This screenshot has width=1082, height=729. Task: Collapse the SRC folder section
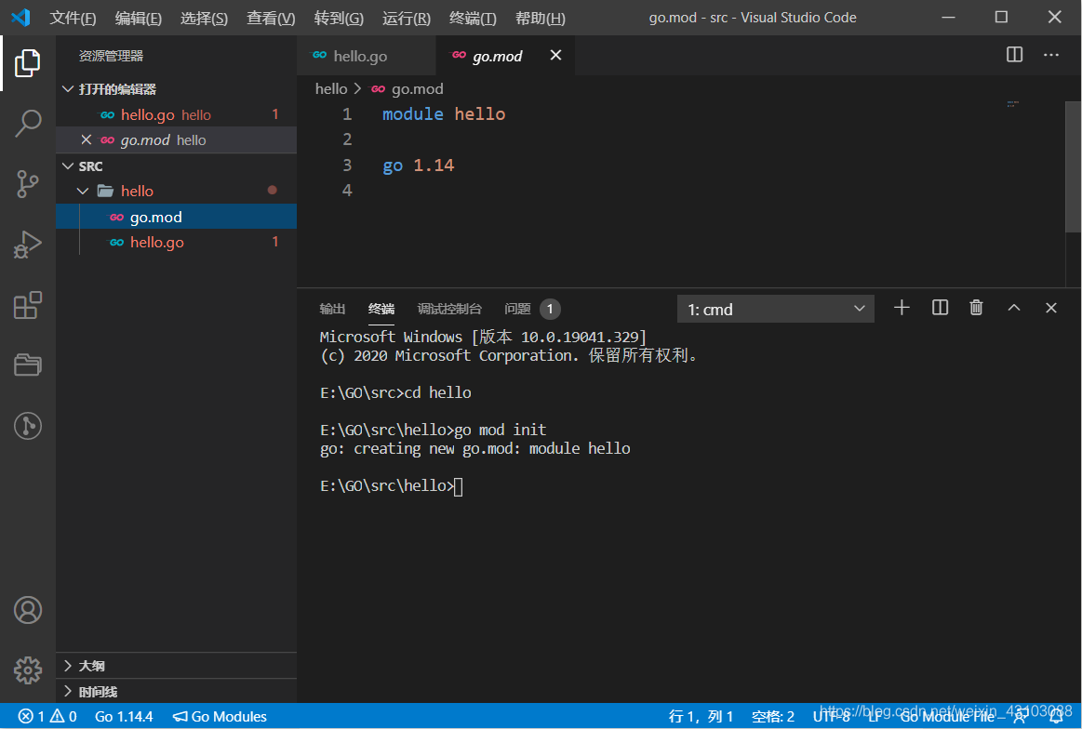[68, 166]
